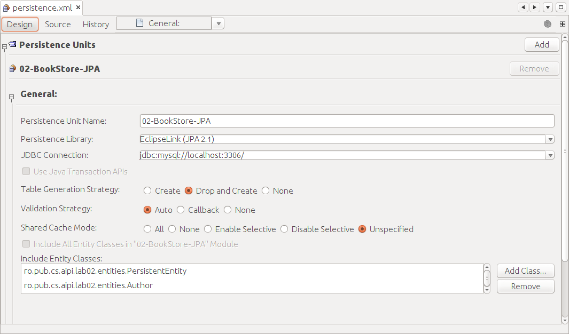Screen dimensions: 569x334
Task: Click the General combo box in toolbar
Action: [164, 23]
